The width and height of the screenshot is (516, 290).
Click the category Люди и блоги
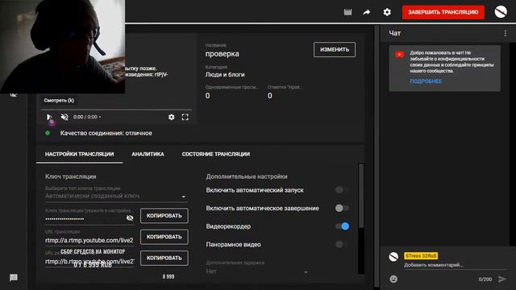point(225,75)
